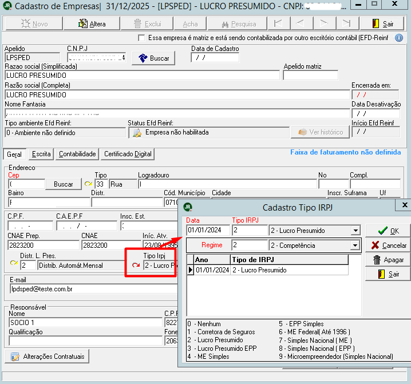Click the Data Desativação field
Viewport: 411px width, 384px height.
pos(376,113)
